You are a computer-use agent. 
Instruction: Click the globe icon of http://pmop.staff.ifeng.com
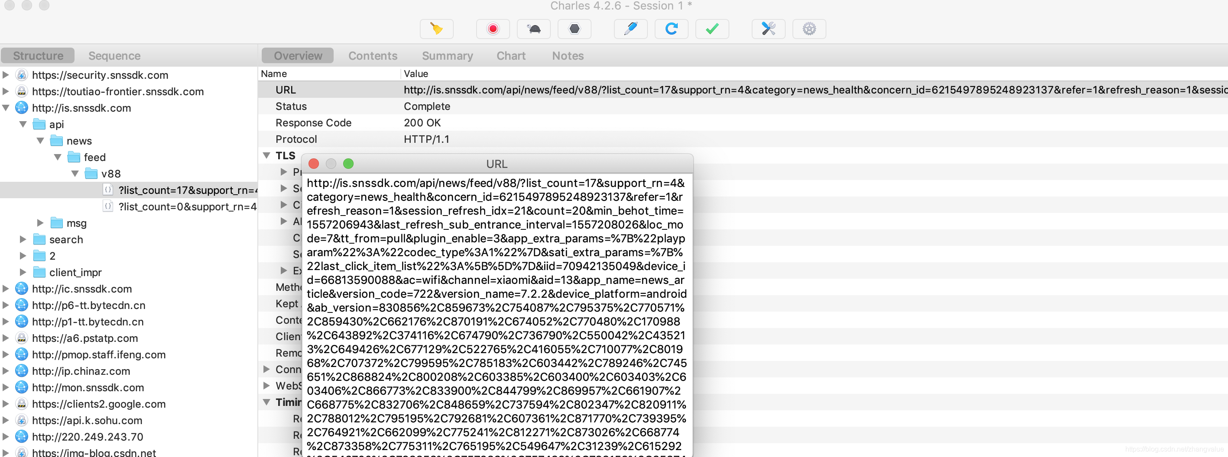click(22, 354)
